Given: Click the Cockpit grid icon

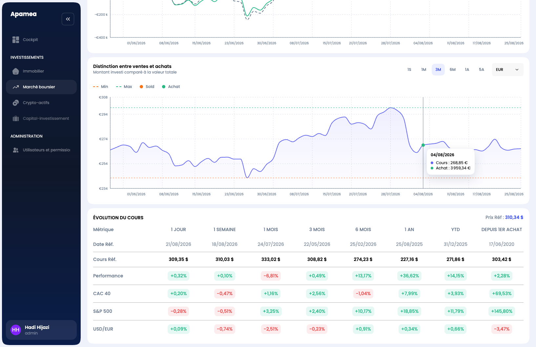Looking at the screenshot, I should (16, 40).
